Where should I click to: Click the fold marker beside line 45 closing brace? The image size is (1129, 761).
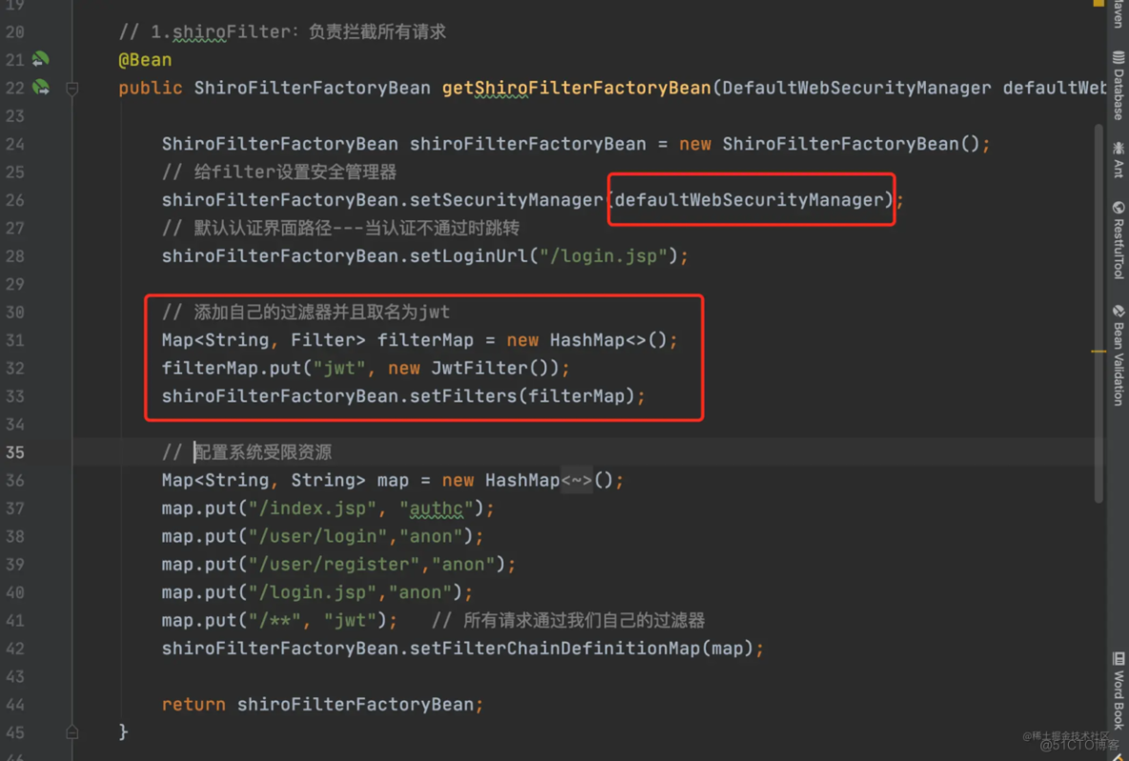click(72, 730)
